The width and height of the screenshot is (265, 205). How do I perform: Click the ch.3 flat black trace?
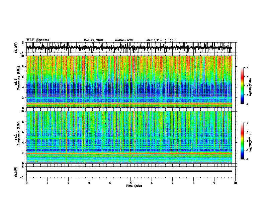tap(129, 172)
